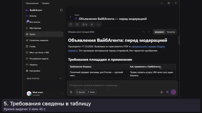The image size is (202, 113).
Task: Click the redo arrow
Action: [149, 32]
